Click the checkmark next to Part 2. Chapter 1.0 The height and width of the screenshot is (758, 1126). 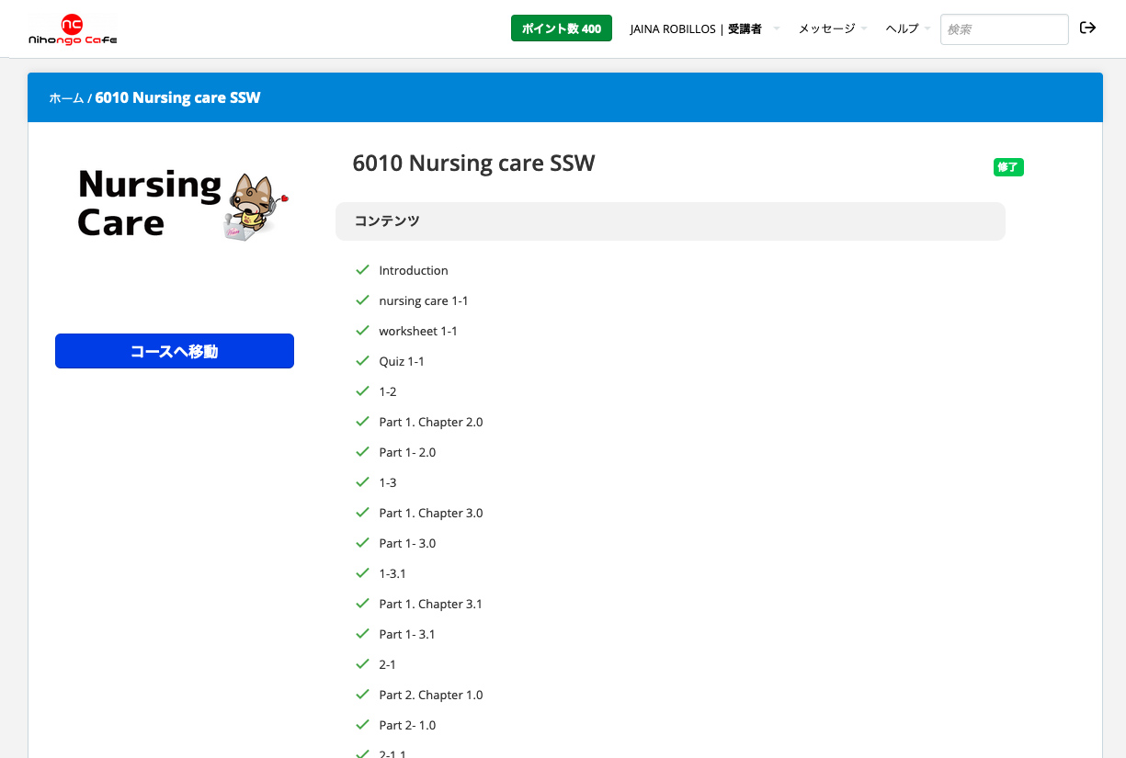click(x=362, y=695)
